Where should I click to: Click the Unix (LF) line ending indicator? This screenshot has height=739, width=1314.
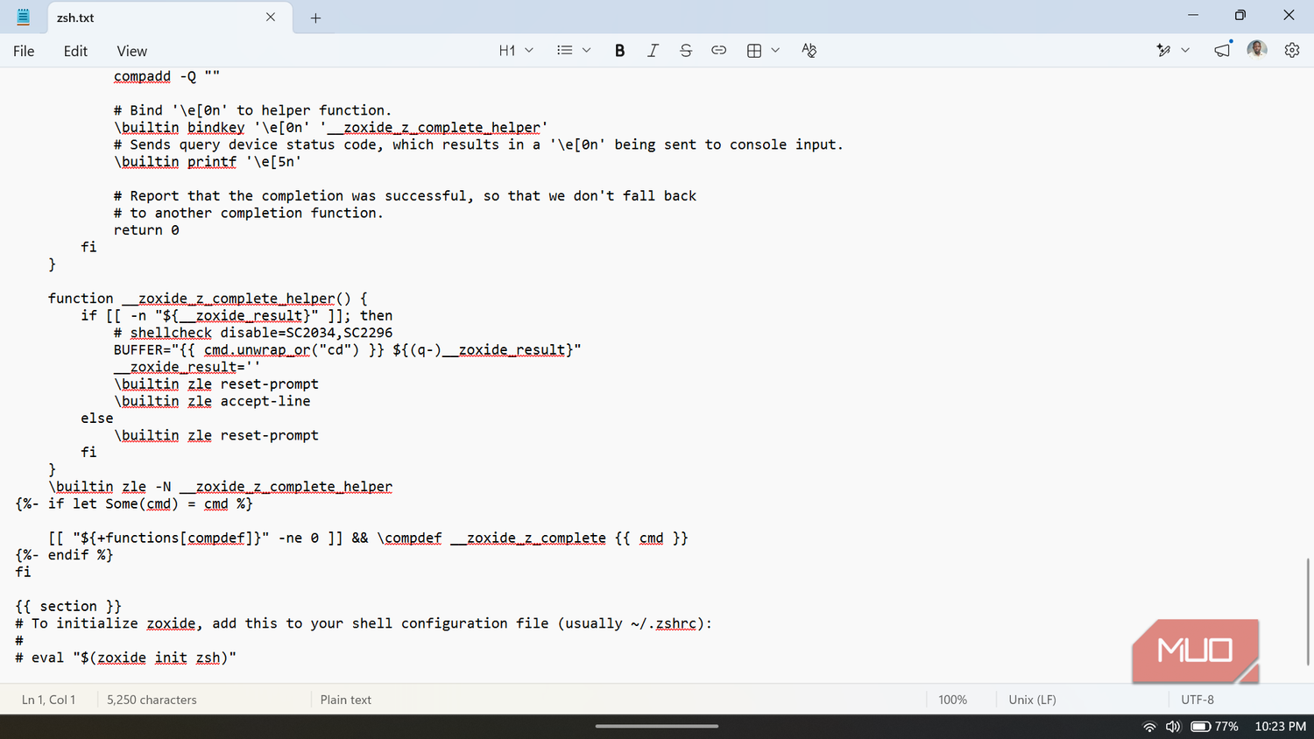coord(1032,700)
